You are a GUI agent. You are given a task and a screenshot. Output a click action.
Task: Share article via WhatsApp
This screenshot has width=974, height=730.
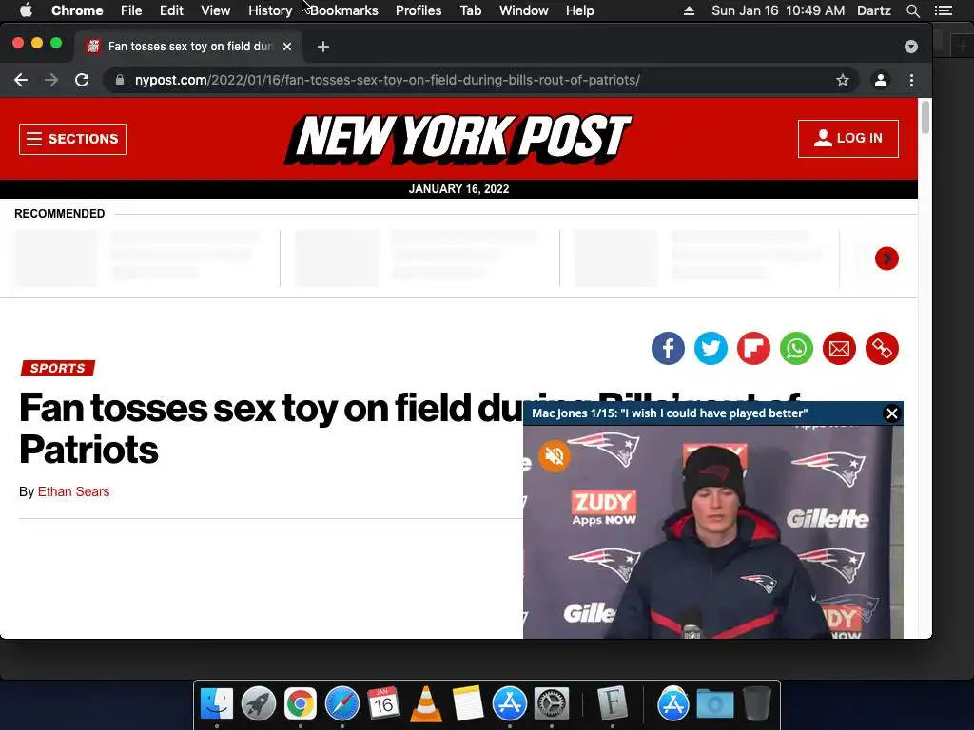[x=796, y=348]
